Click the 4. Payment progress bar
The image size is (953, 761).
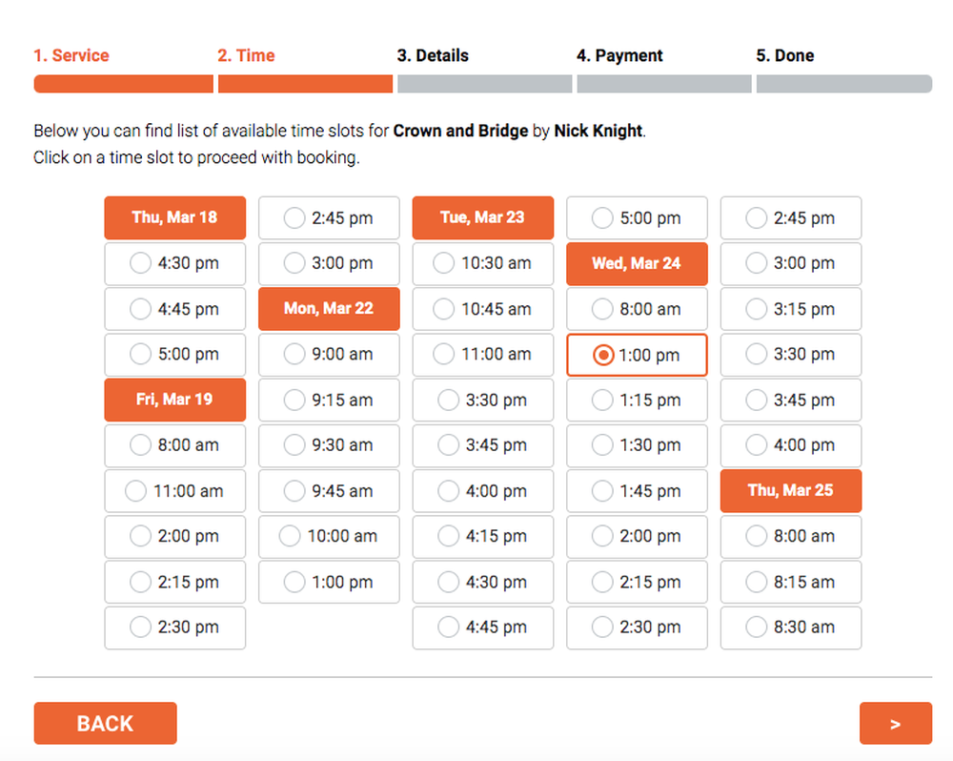point(663,84)
